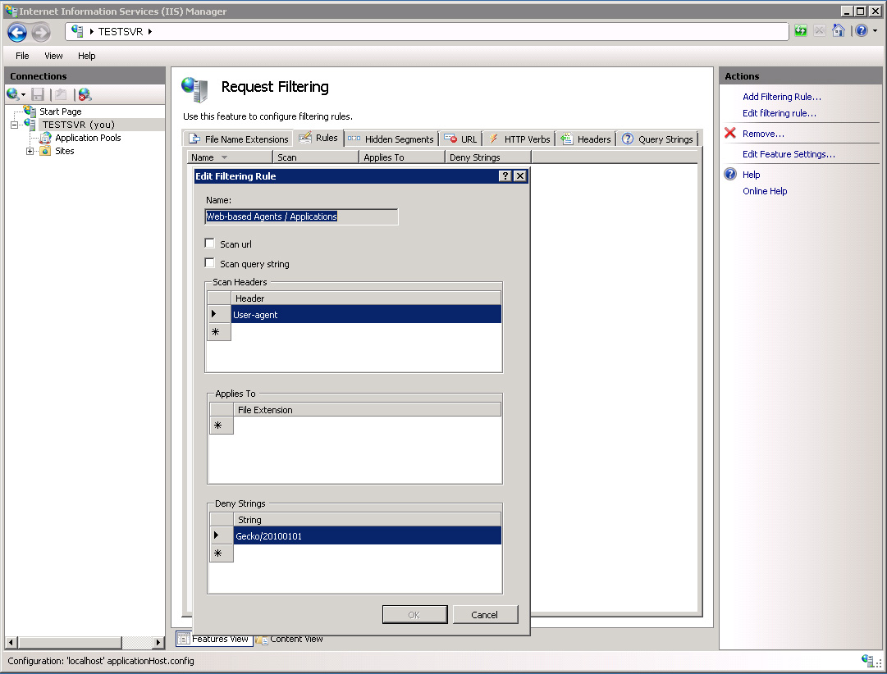Image resolution: width=887 pixels, height=674 pixels.
Task: Click the blue Help icon in Actions
Action: tap(730, 174)
